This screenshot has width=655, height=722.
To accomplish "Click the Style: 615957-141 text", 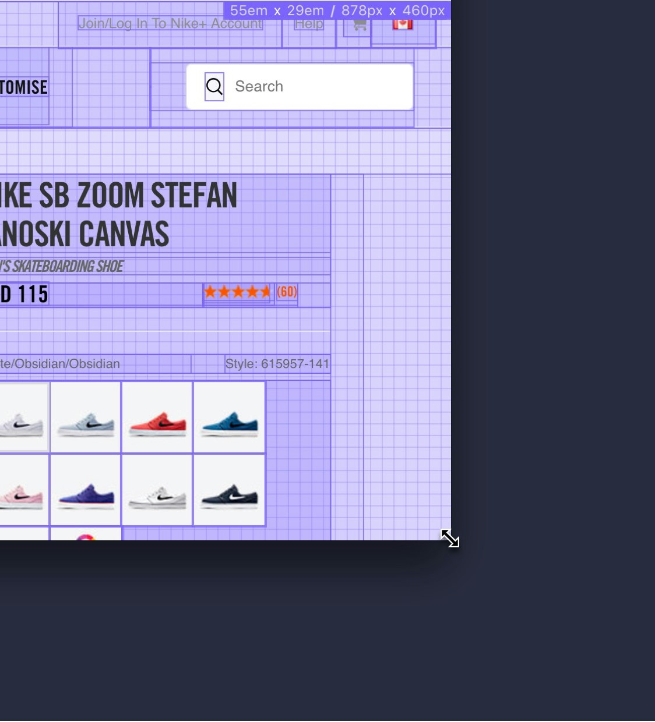I will tap(277, 364).
